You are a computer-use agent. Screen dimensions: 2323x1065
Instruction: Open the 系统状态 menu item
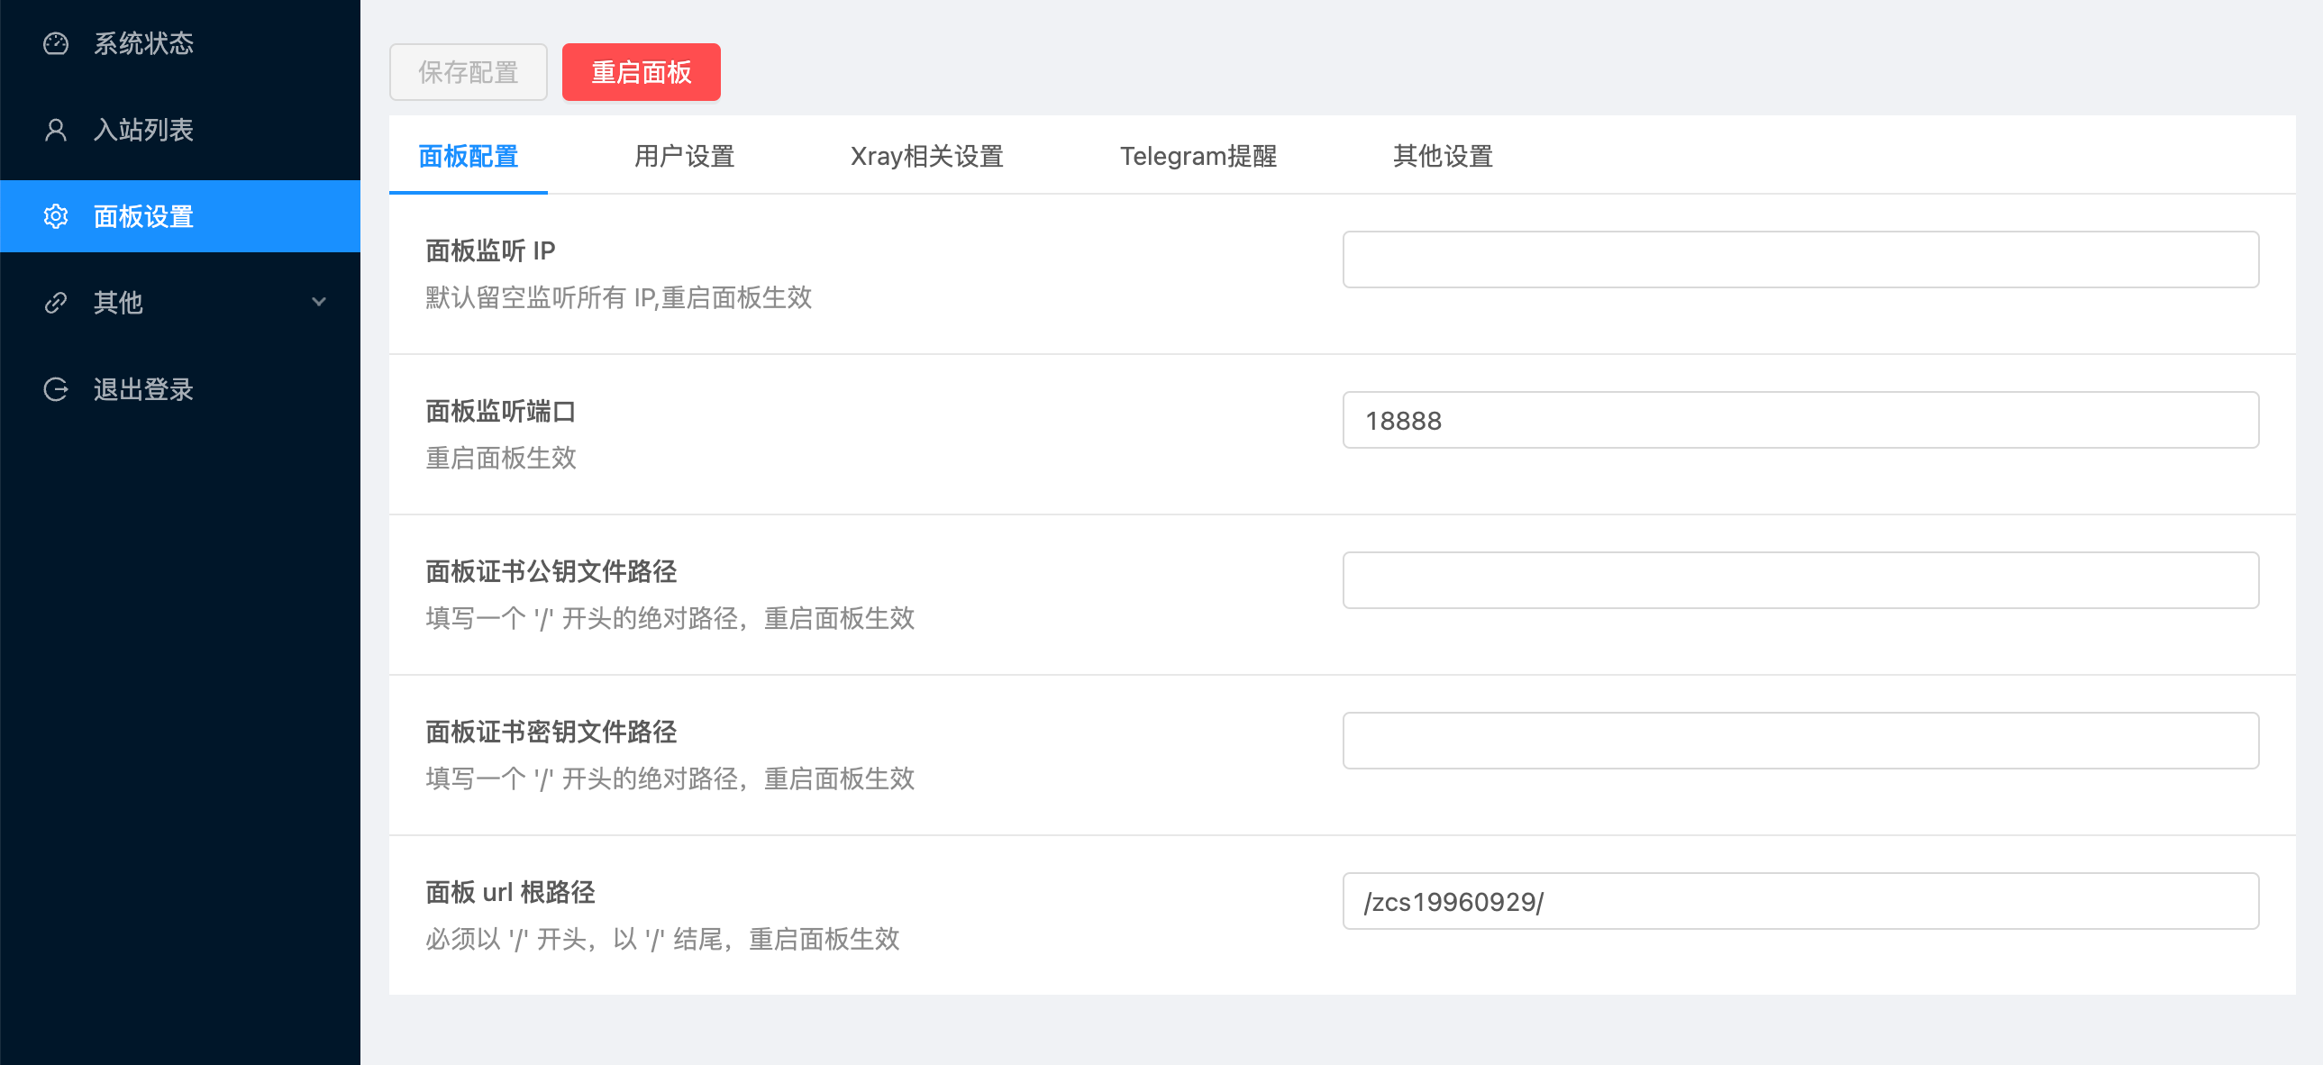pyautogui.click(x=143, y=43)
